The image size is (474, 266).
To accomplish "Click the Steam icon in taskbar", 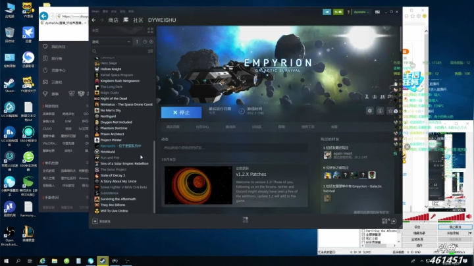I will [x=103, y=261].
